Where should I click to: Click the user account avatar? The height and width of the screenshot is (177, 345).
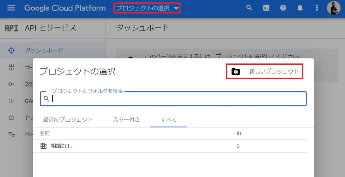pyautogui.click(x=334, y=8)
